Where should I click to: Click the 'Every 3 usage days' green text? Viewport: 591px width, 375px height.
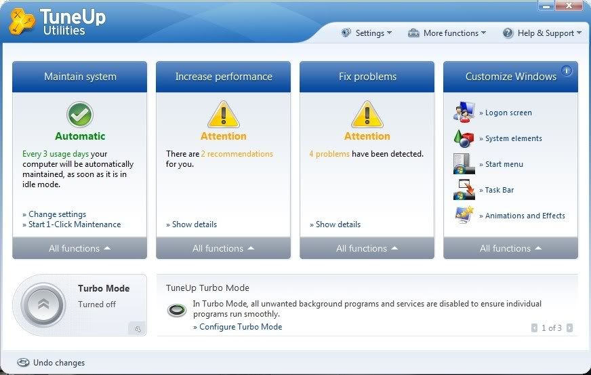click(x=56, y=154)
